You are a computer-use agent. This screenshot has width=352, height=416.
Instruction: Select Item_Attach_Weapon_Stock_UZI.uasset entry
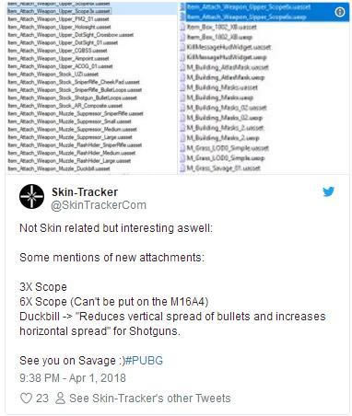click(53, 75)
